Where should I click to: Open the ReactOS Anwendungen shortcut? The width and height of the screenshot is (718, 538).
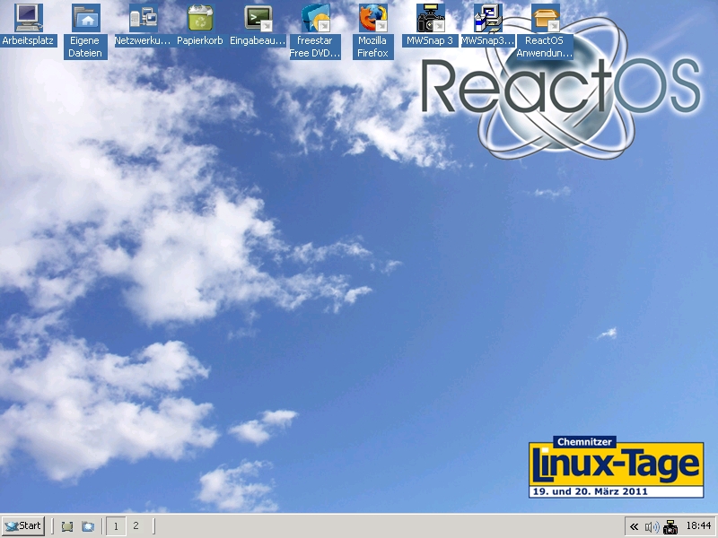[544, 18]
